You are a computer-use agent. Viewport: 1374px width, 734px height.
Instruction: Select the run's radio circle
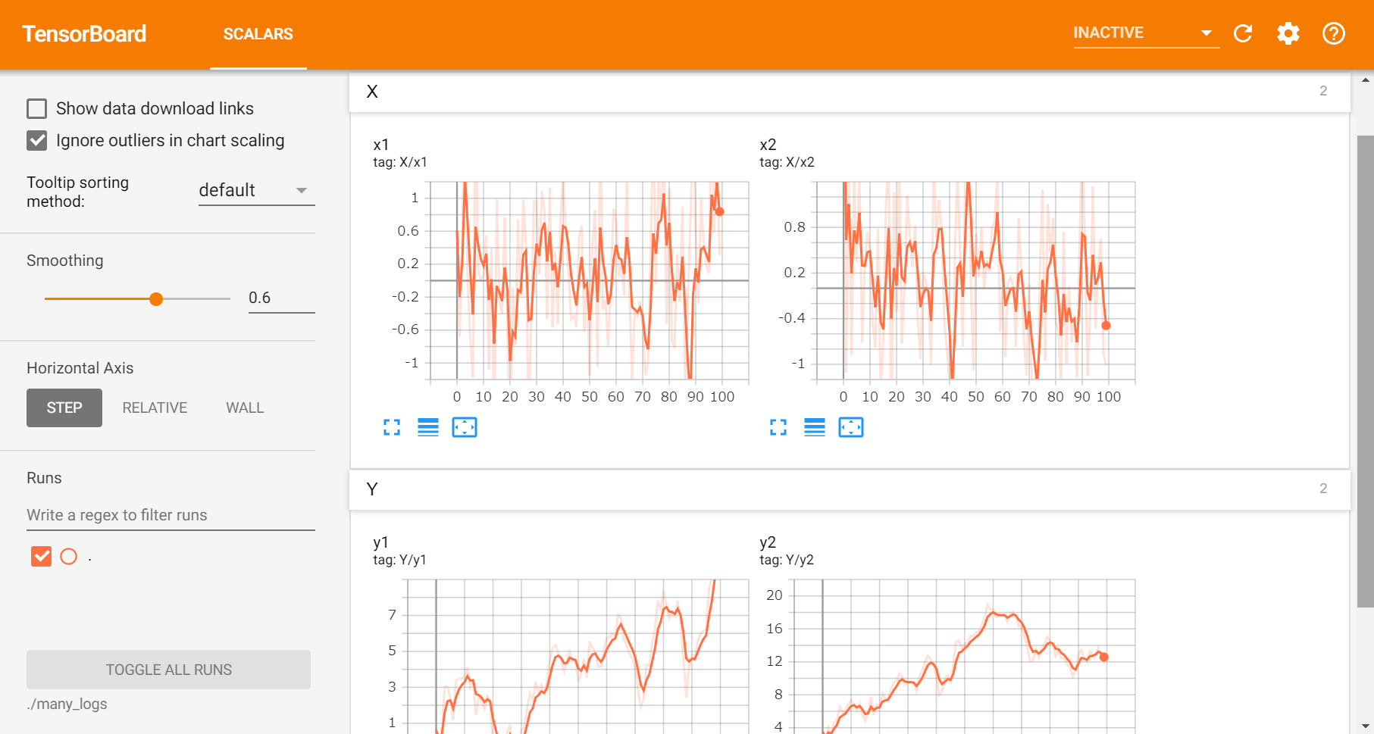pyautogui.click(x=69, y=557)
